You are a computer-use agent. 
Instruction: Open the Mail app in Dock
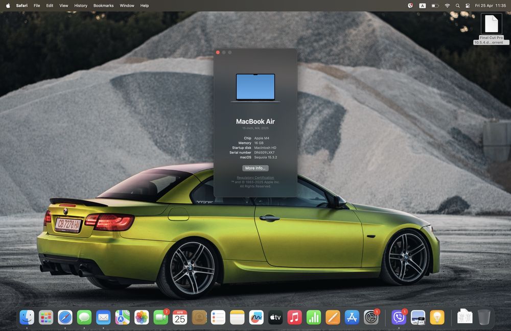(103, 317)
